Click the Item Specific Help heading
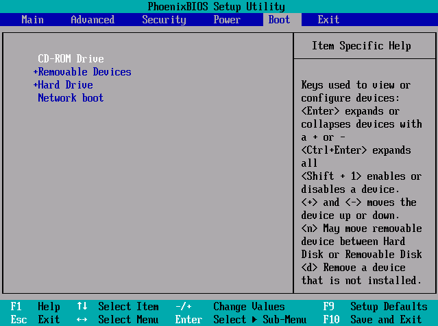The height and width of the screenshot is (326, 438). pos(361,46)
